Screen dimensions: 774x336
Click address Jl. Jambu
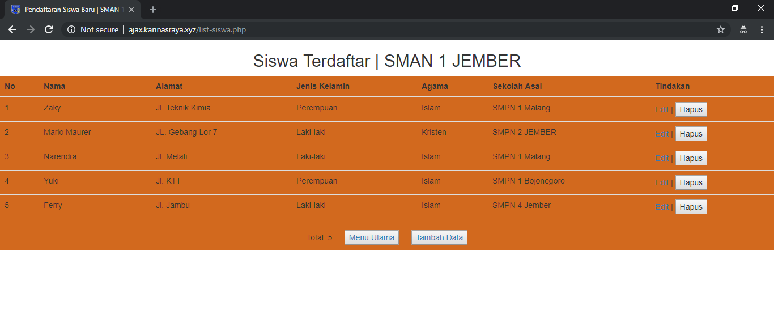[x=173, y=205]
